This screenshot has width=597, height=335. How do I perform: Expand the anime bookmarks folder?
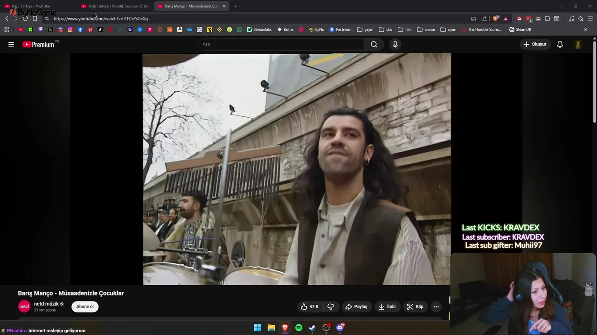(426, 29)
